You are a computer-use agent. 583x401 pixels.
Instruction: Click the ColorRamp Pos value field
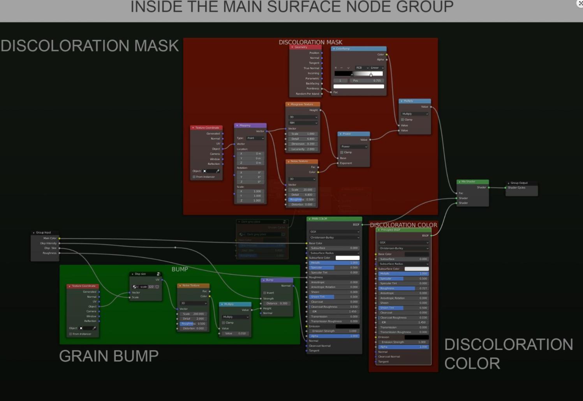point(367,81)
